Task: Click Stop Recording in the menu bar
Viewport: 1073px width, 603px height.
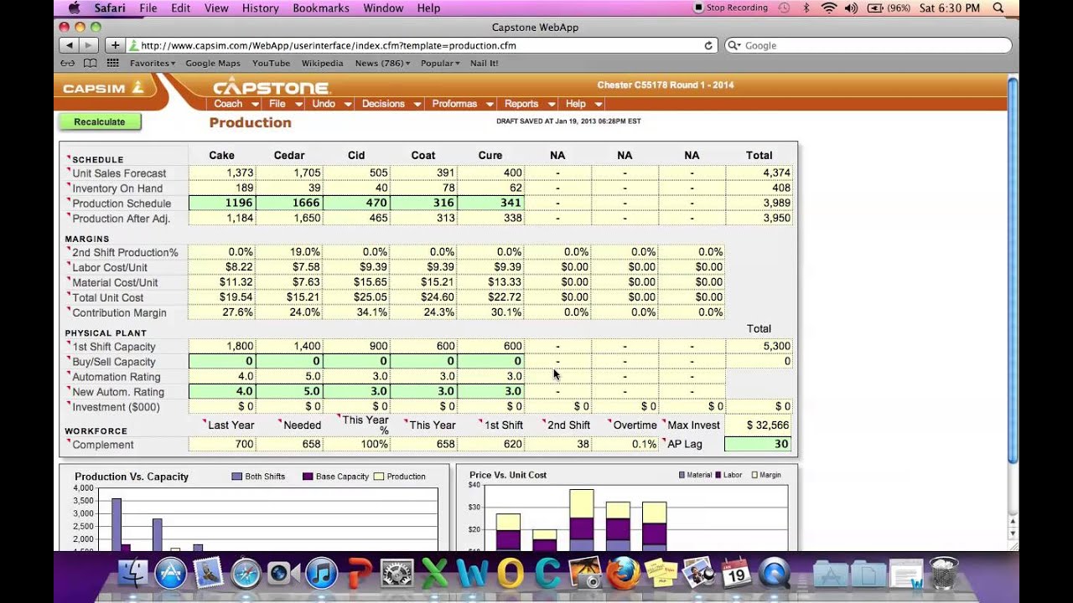Action: pyautogui.click(x=730, y=8)
